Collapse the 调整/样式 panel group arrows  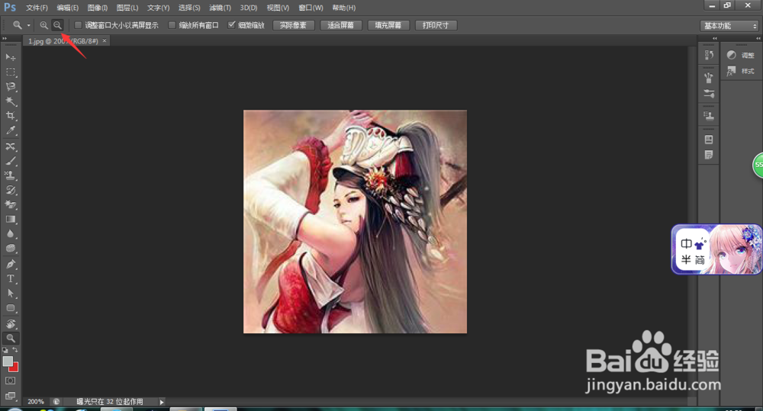point(758,38)
